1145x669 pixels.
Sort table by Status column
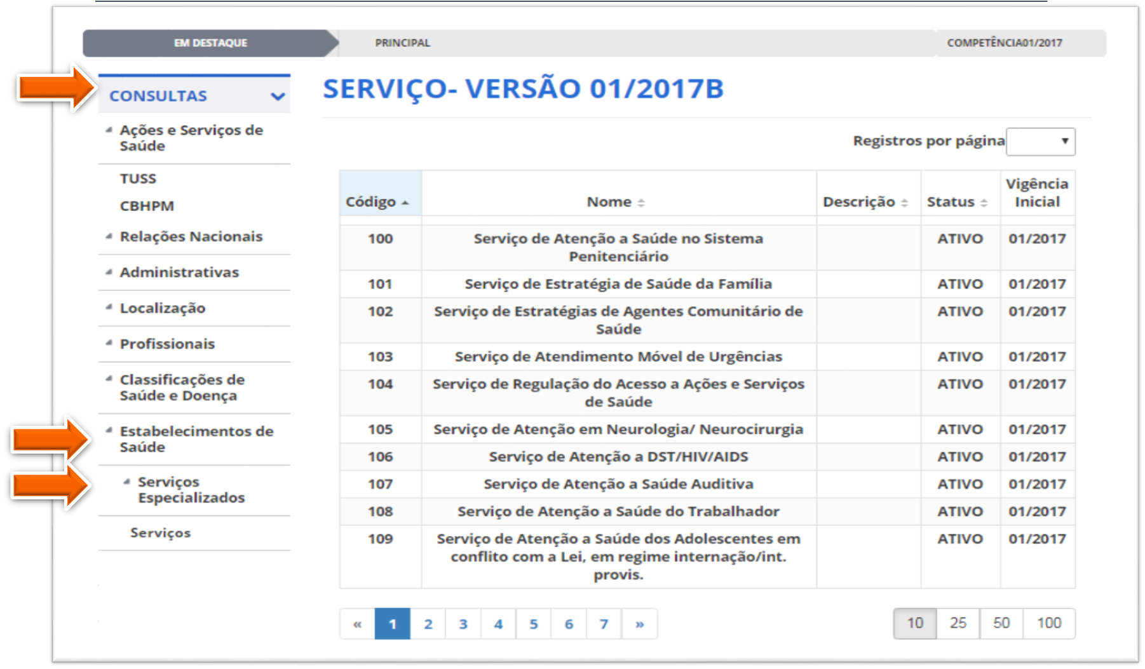(956, 202)
